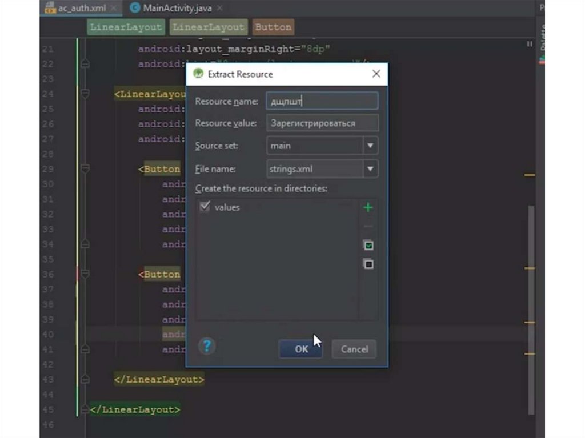Close the Extract Resource dialog

376,74
